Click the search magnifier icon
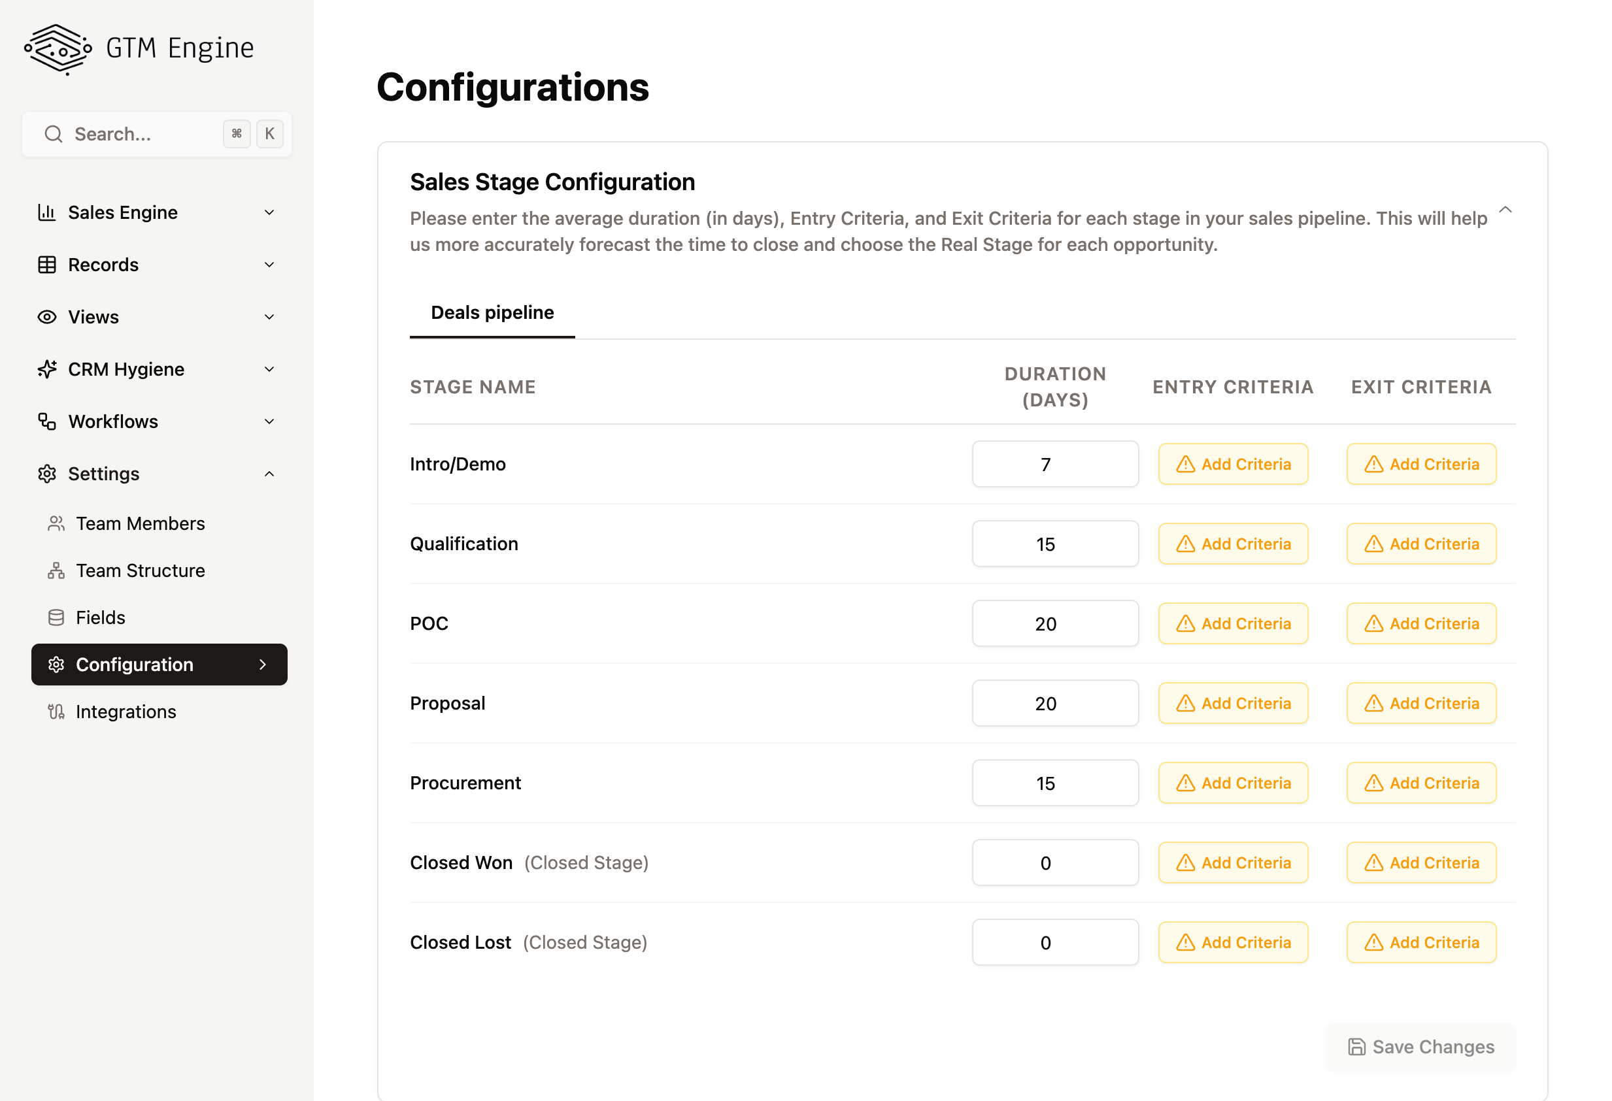This screenshot has width=1612, height=1101. click(54, 134)
